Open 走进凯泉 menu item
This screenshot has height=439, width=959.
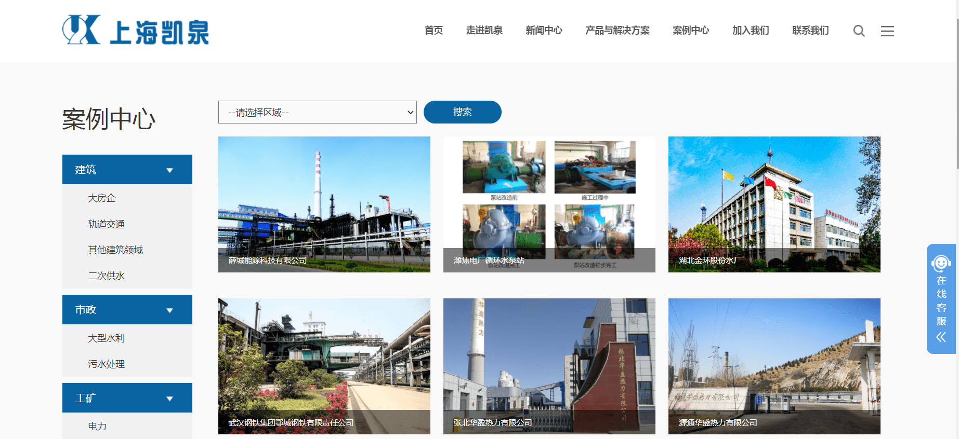pyautogui.click(x=484, y=31)
